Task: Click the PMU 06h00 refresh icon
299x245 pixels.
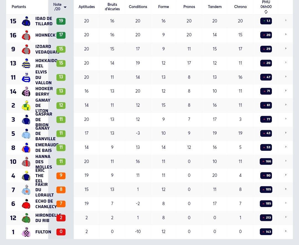Action: click(266, 12)
